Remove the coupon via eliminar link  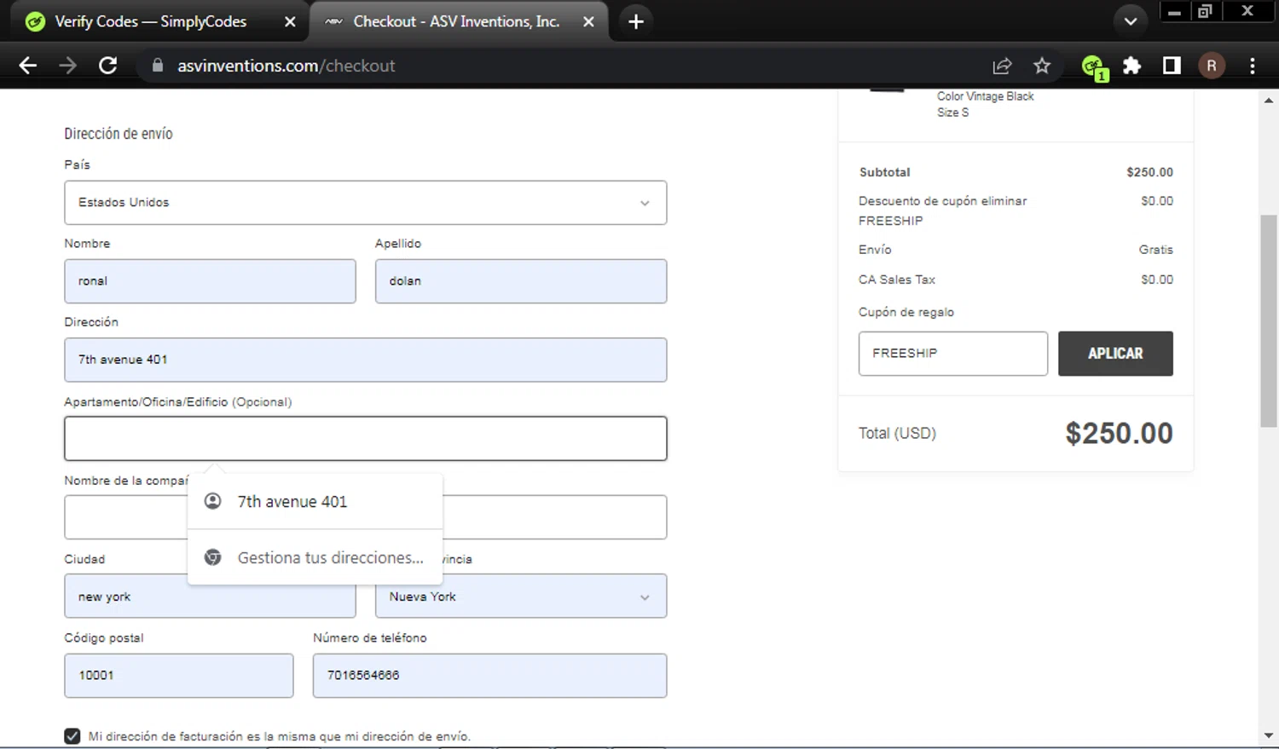[1004, 201]
